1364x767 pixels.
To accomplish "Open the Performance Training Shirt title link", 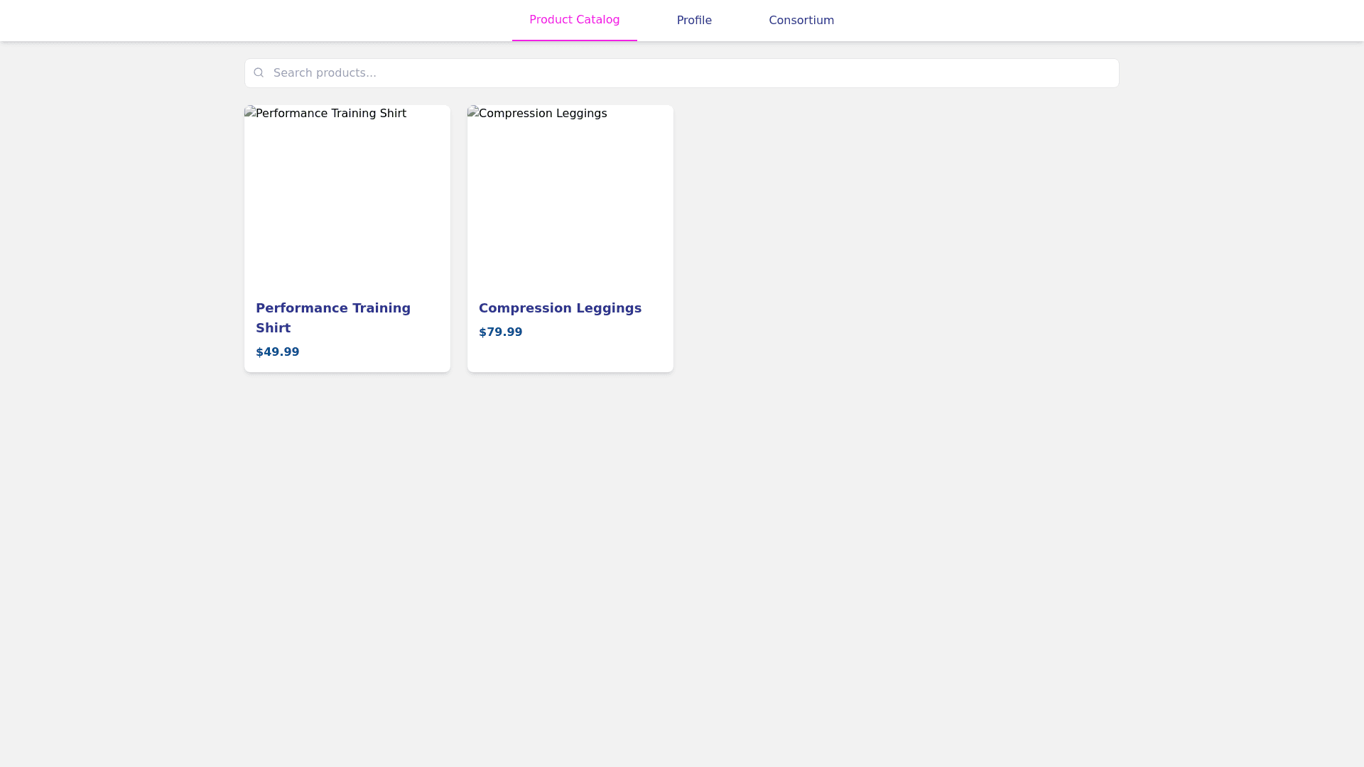I will click(x=332, y=308).
